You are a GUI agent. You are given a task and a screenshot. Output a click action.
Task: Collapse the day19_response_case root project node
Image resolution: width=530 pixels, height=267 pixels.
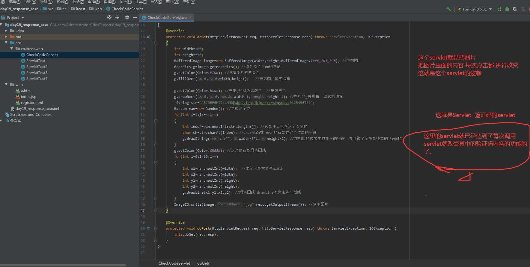pos(2,25)
